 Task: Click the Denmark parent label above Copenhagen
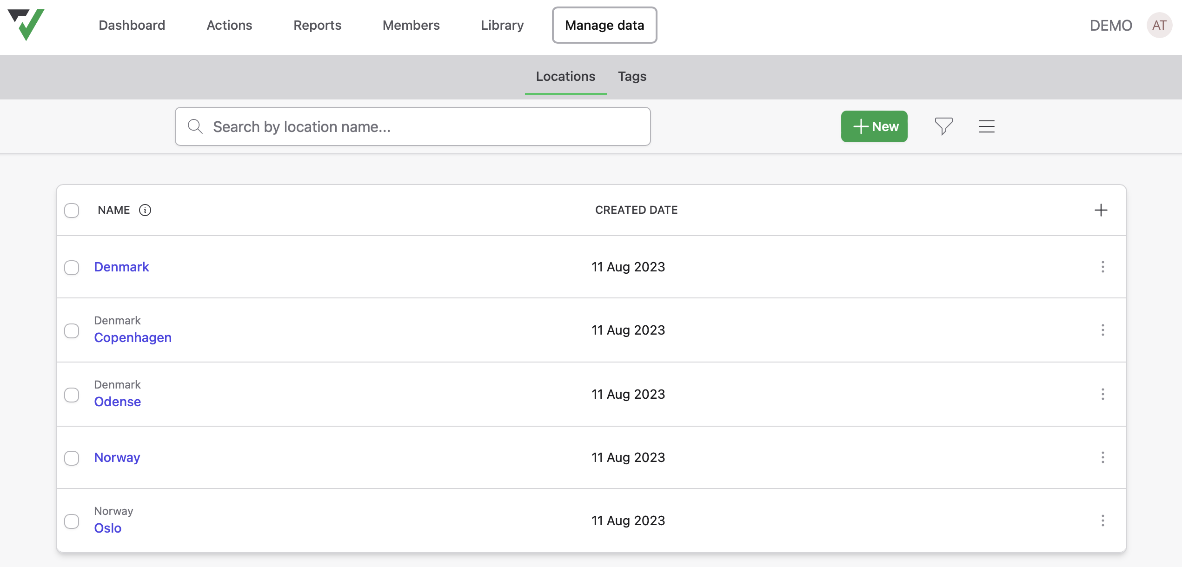click(117, 321)
